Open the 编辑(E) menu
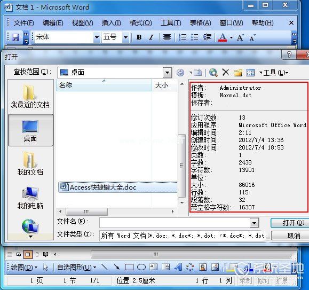This screenshot has height=290, width=309. 53,23
